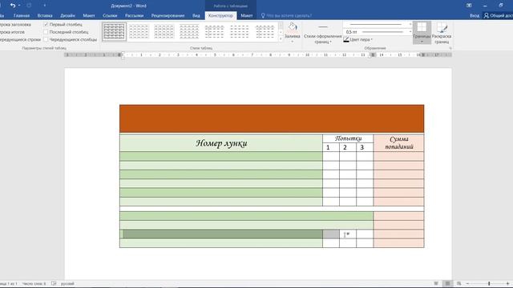Open the spelling check status icon
The width and height of the screenshot is (513, 288).
click(x=54, y=283)
